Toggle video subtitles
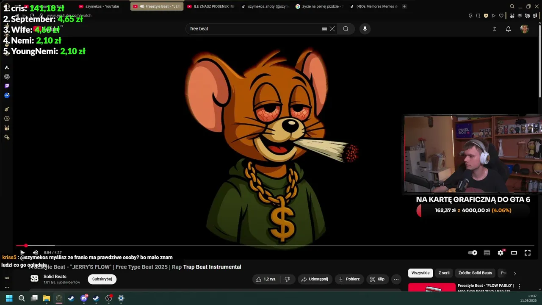The image size is (542, 305). point(487,253)
